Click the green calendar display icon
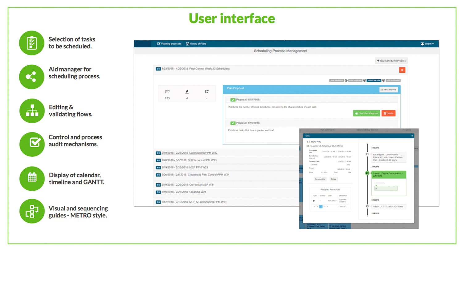 32,178
